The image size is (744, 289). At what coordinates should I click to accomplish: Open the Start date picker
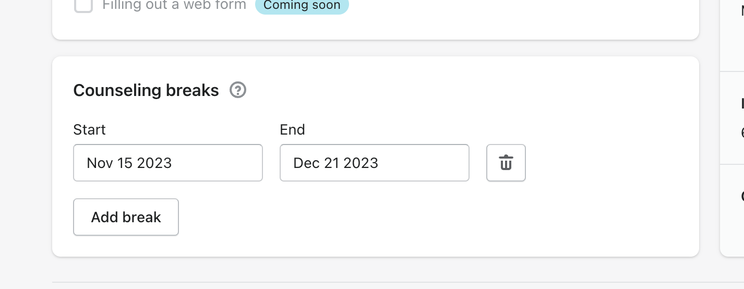167,163
